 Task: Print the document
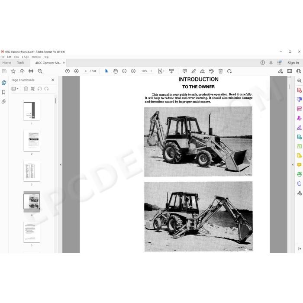click(x=31, y=71)
